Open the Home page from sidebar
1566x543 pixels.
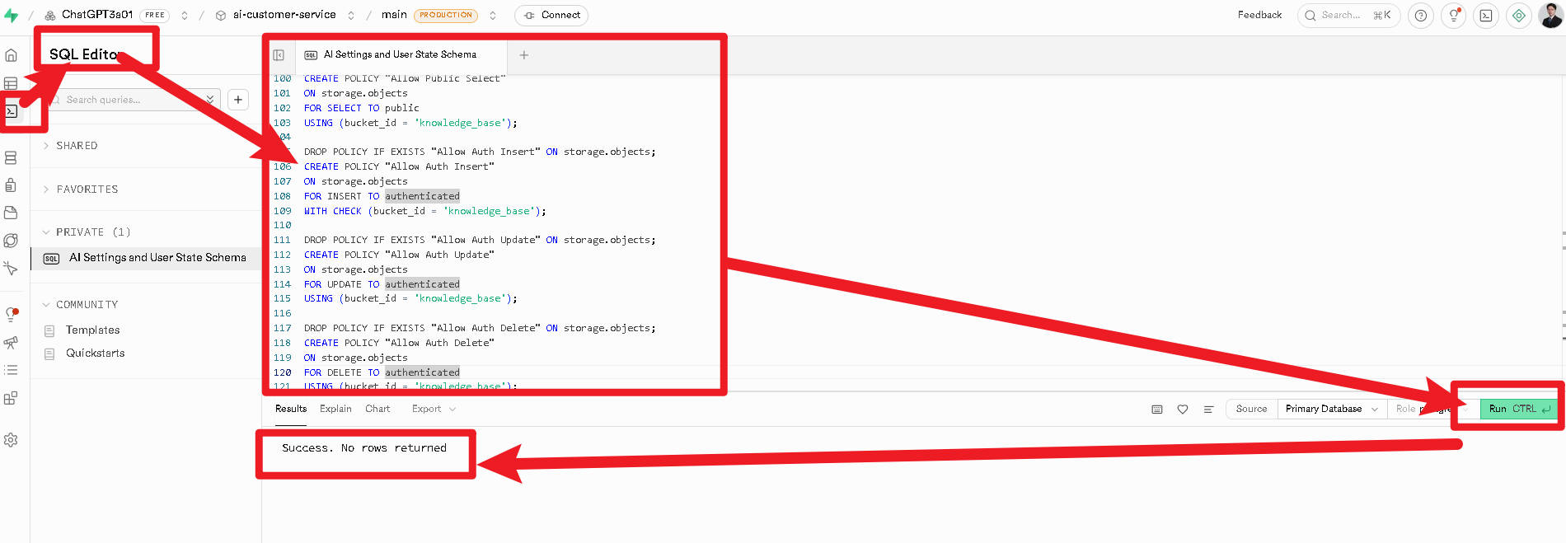click(12, 55)
